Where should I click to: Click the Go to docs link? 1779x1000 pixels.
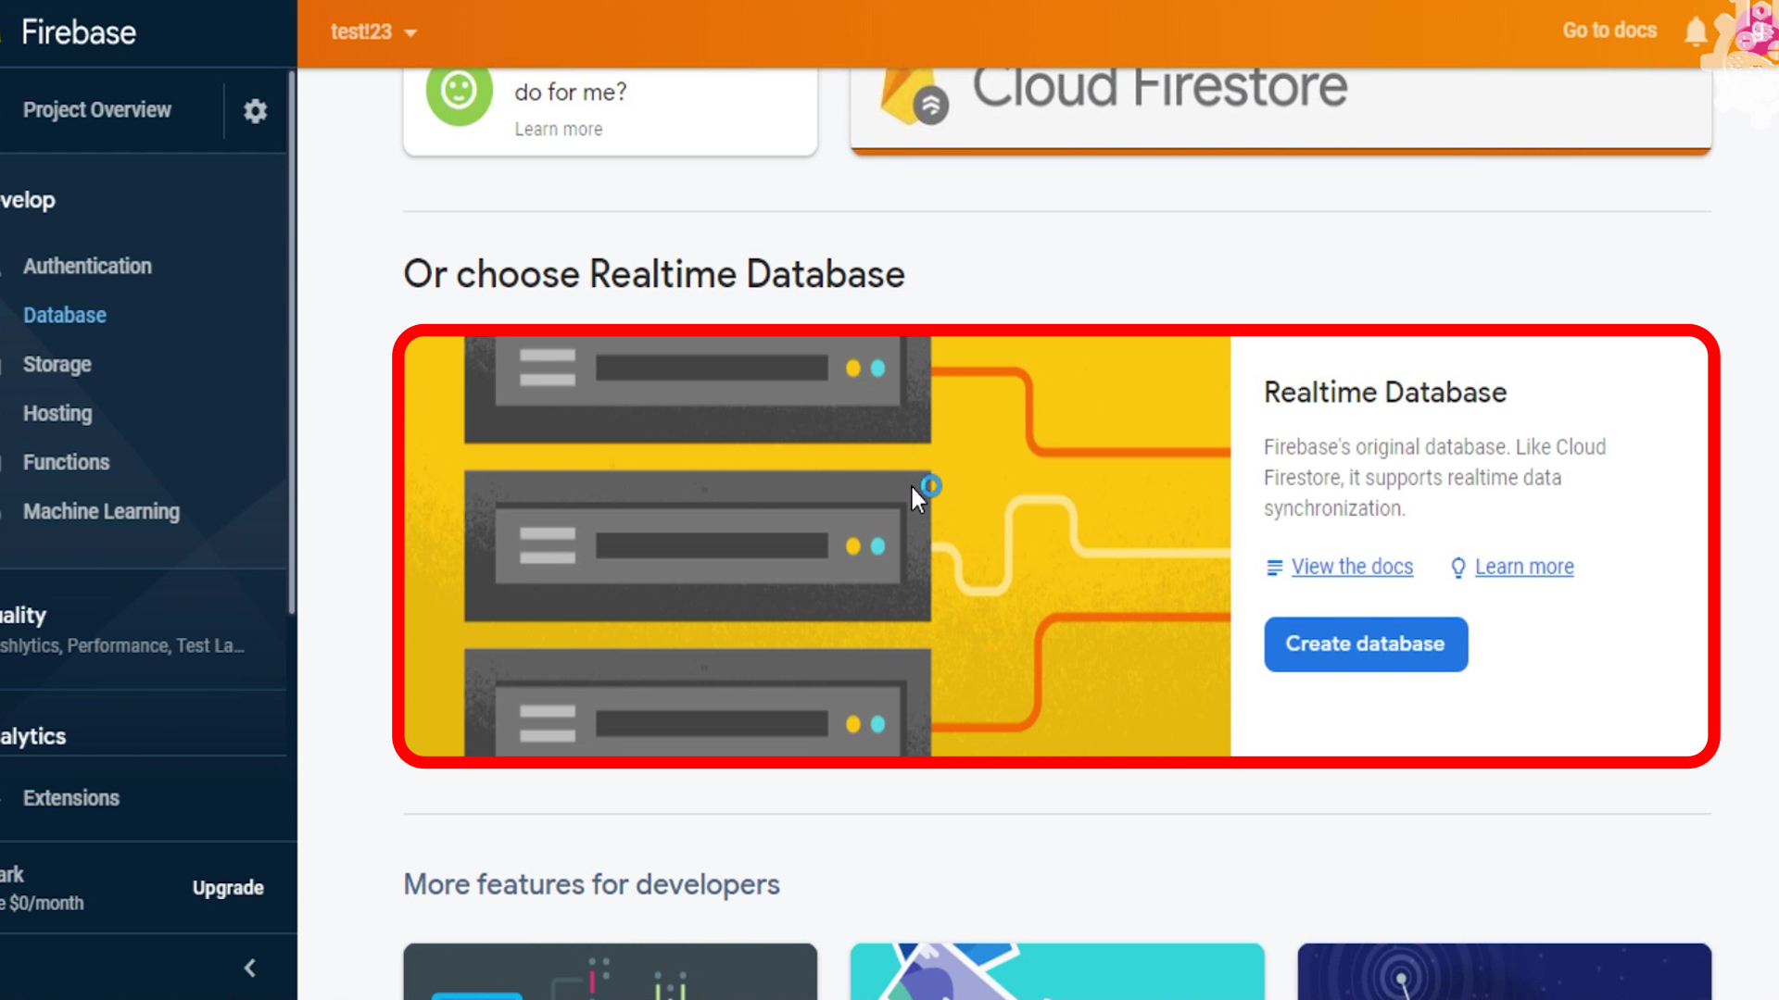tap(1609, 31)
